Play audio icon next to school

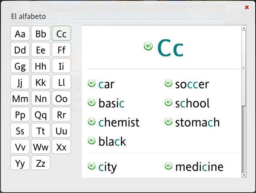tap(168, 102)
